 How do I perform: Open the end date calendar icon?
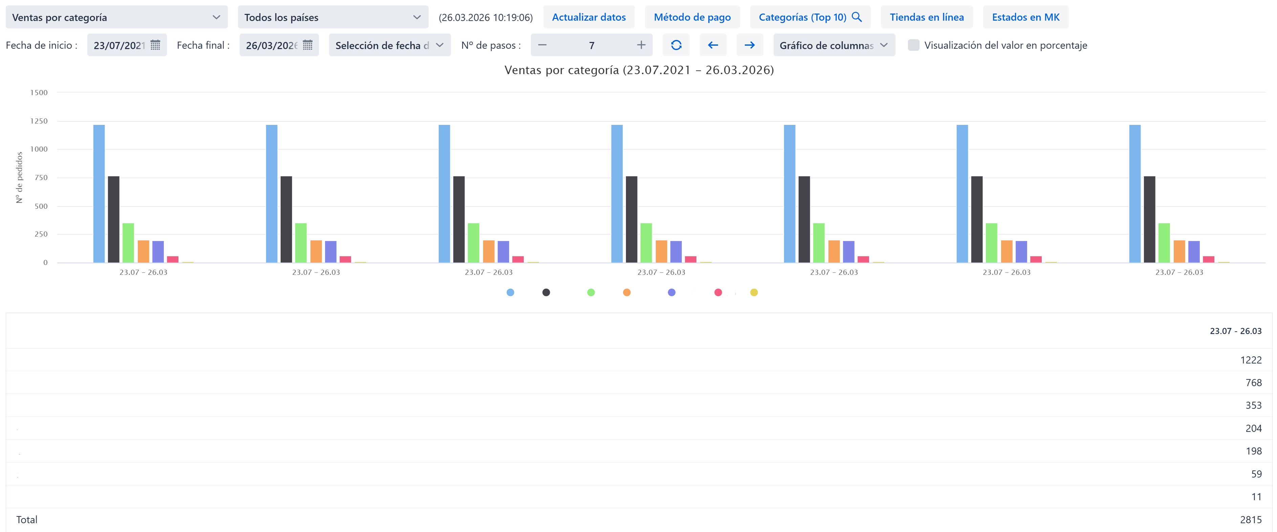coord(307,45)
